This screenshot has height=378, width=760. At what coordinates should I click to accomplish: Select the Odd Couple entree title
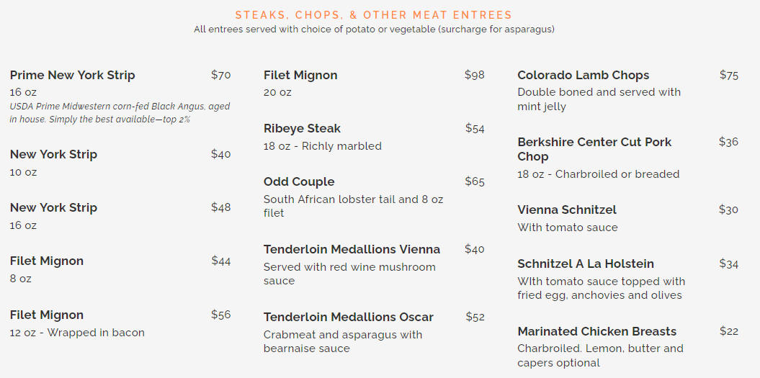(299, 181)
